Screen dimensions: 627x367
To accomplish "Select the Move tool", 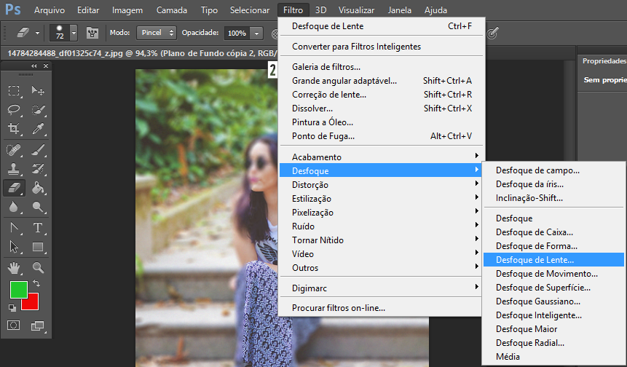I will tap(38, 91).
